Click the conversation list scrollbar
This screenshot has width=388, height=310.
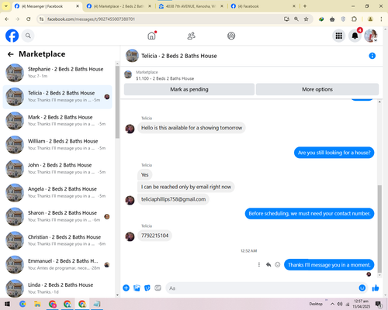click(x=117, y=102)
